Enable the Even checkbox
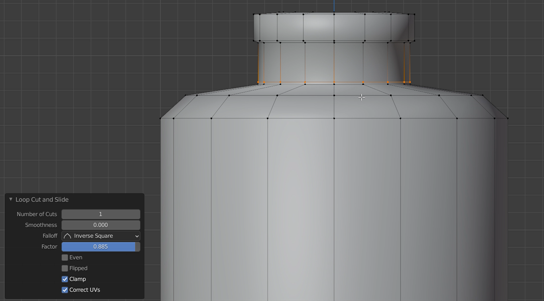Viewport: 544px width, 301px height. [x=65, y=258]
